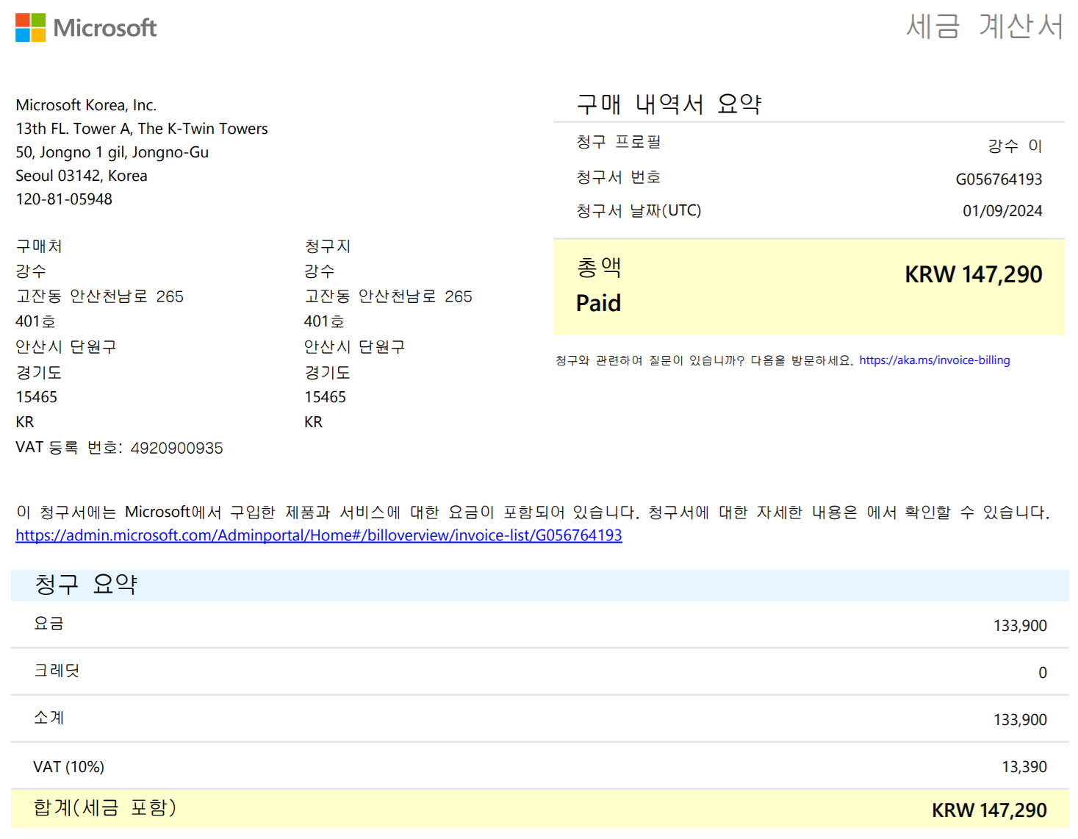Click the KRW 147,290 total in yellow summary box

point(973,274)
